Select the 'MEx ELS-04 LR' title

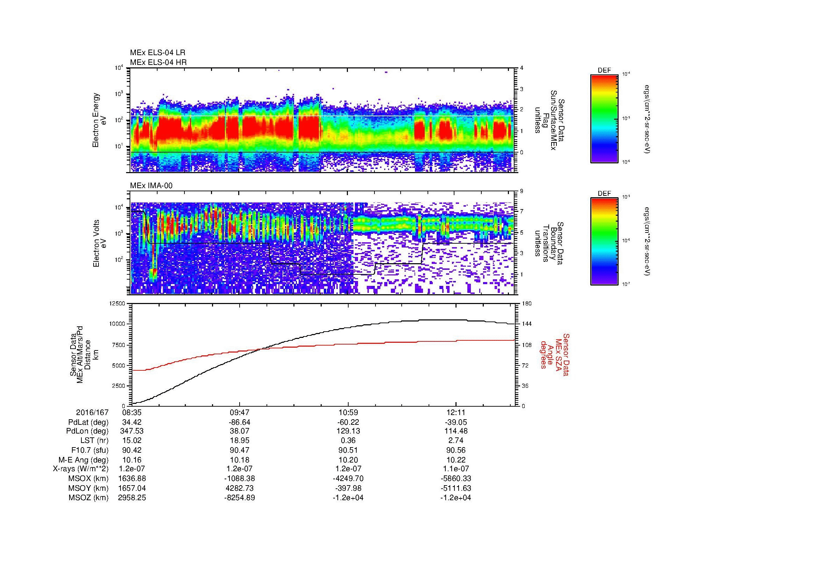(x=158, y=53)
